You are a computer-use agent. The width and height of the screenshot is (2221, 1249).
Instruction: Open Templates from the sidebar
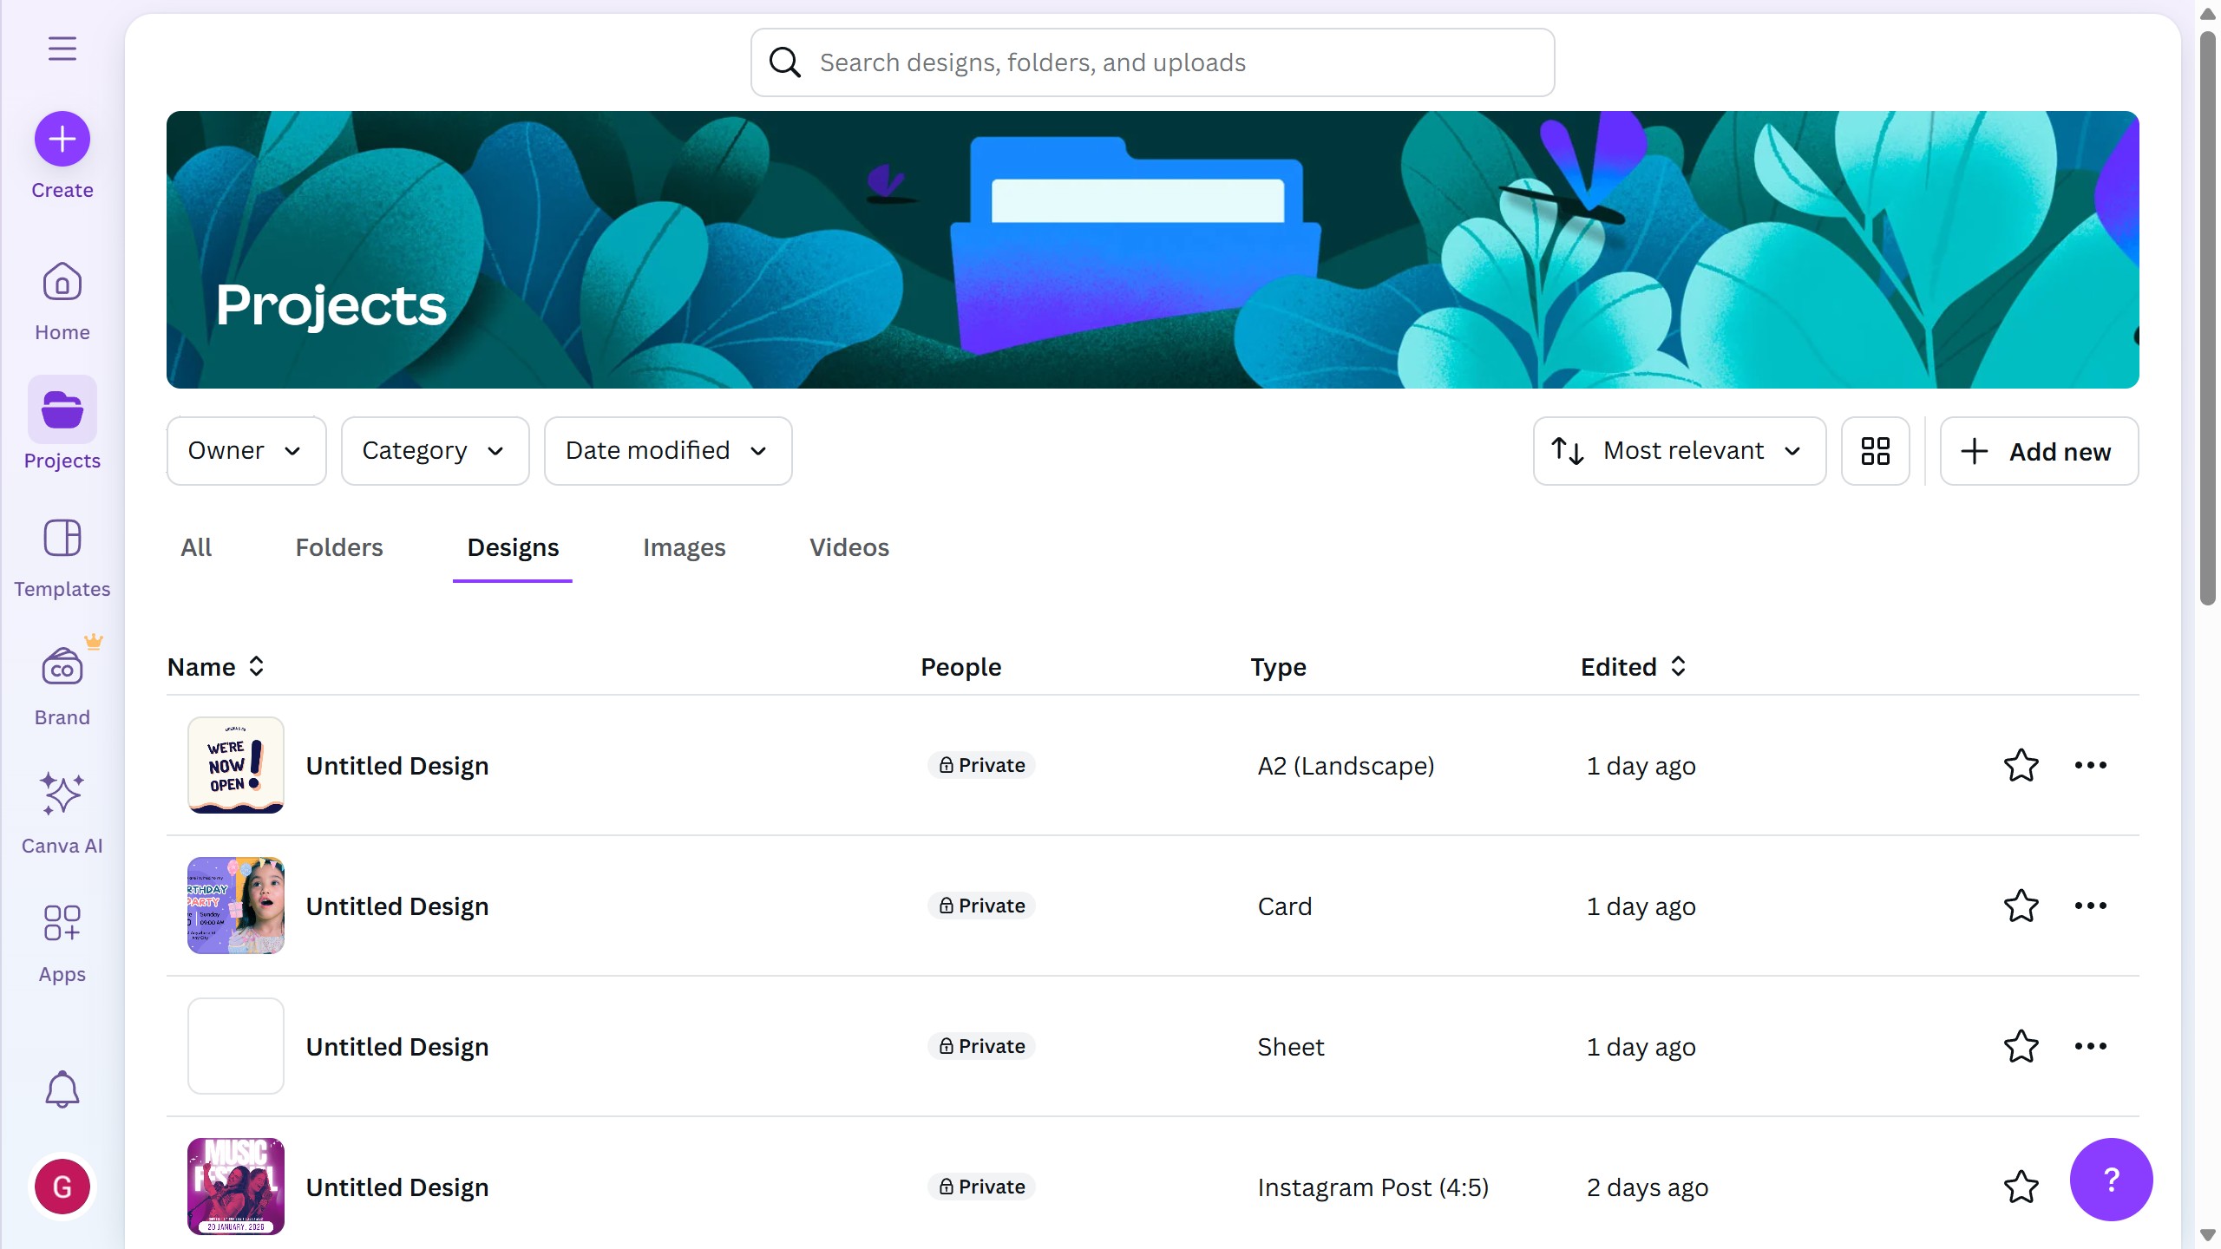[62, 558]
